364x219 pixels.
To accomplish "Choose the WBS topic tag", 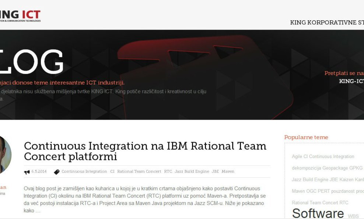I will 353,216.
